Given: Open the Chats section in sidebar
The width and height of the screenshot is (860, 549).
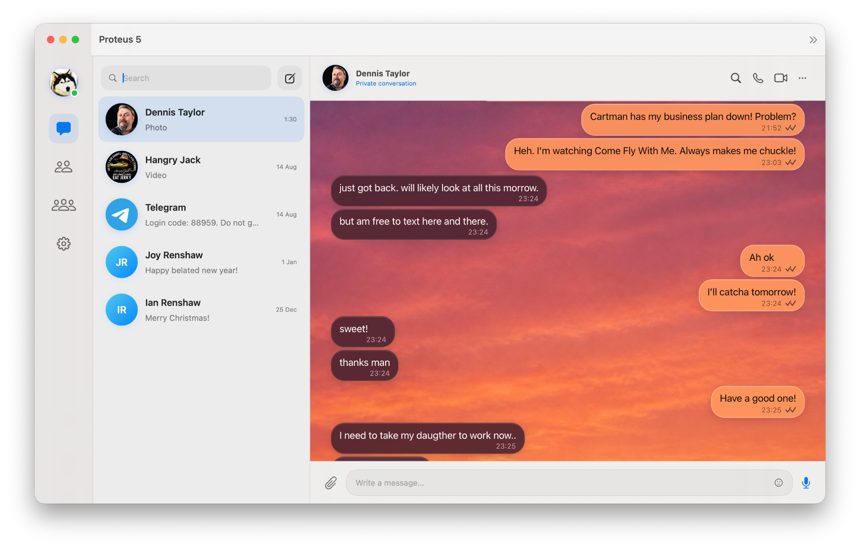Looking at the screenshot, I should point(63,128).
